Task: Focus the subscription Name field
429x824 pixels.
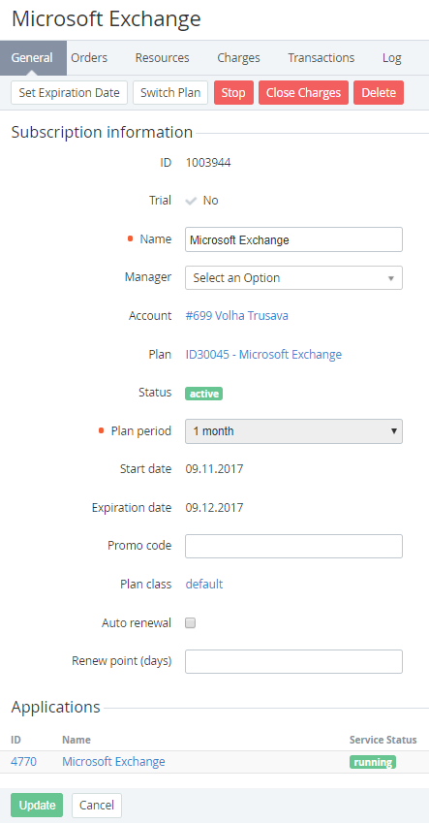Action: [294, 239]
